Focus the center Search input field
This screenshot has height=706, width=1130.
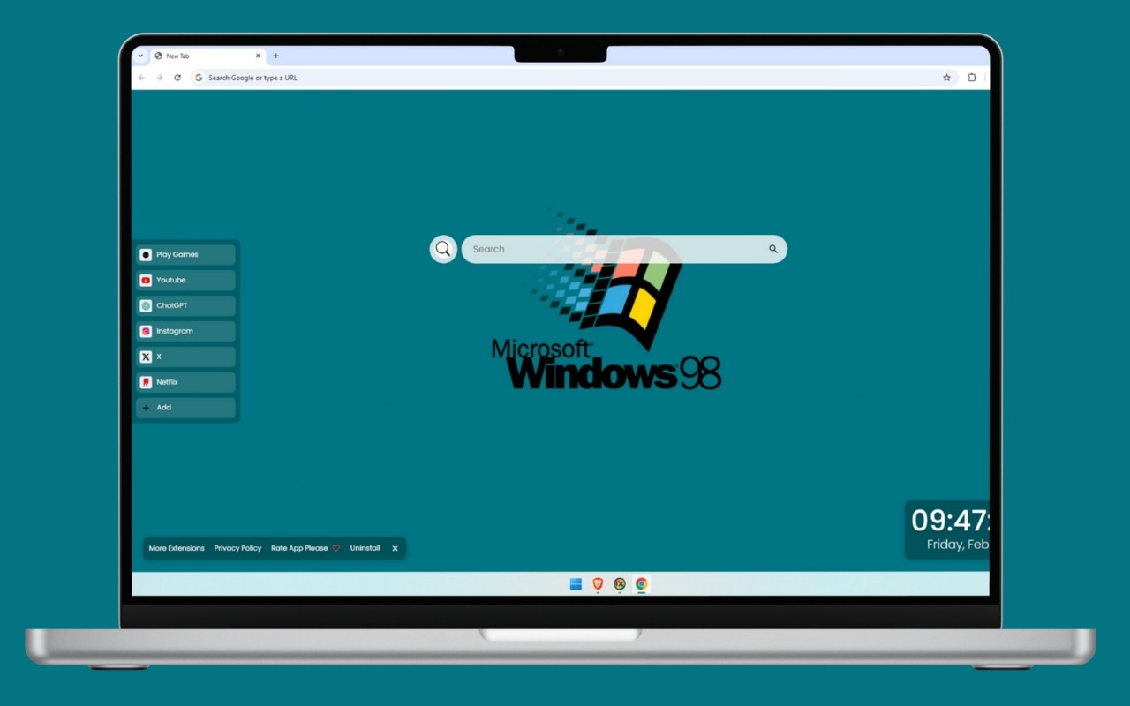(x=624, y=249)
